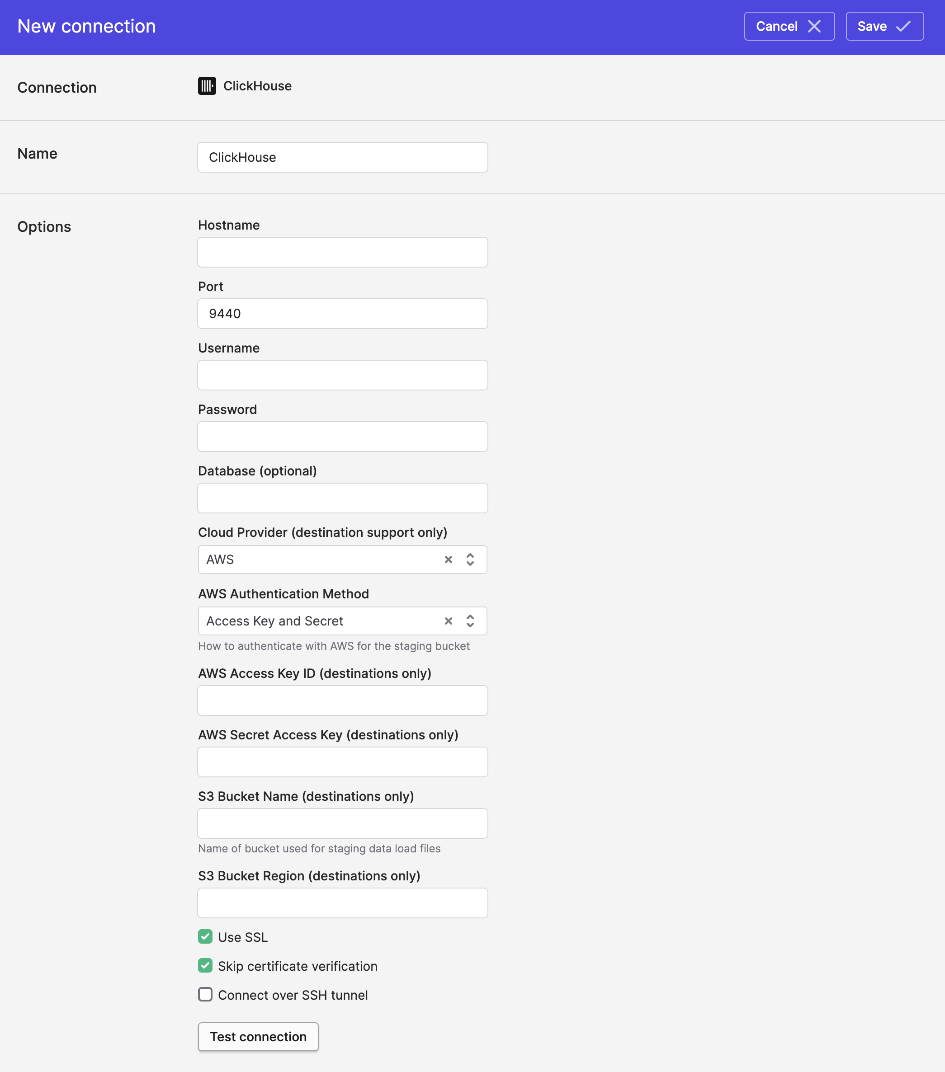The width and height of the screenshot is (945, 1072).
Task: Click the ClickHouse logo icon
Action: (x=207, y=86)
